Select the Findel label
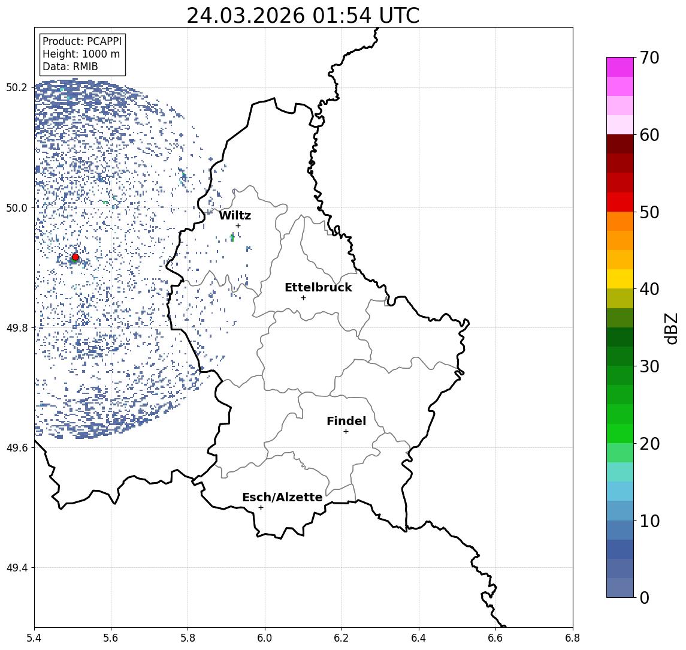 pos(346,421)
